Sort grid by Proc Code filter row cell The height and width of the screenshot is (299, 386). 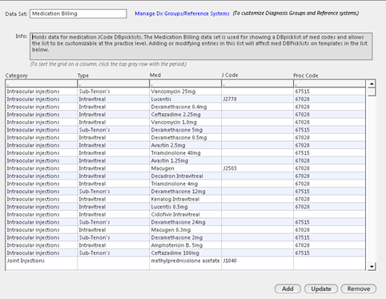(x=330, y=84)
